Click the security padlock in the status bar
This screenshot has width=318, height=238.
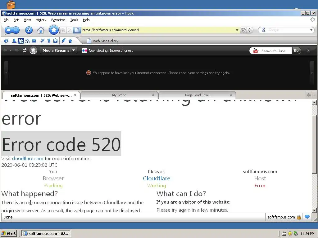pyautogui.click(x=299, y=217)
